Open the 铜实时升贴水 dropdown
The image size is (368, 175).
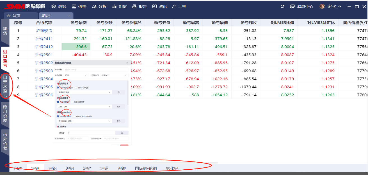click(84, 92)
